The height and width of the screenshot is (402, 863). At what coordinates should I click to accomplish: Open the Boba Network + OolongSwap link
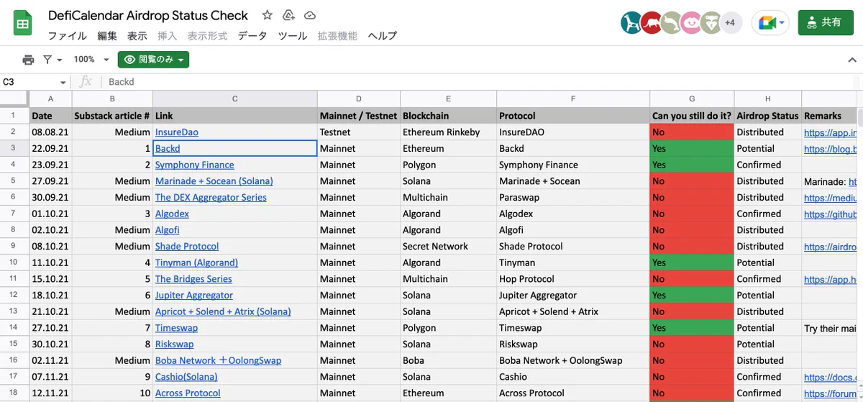pyautogui.click(x=218, y=361)
